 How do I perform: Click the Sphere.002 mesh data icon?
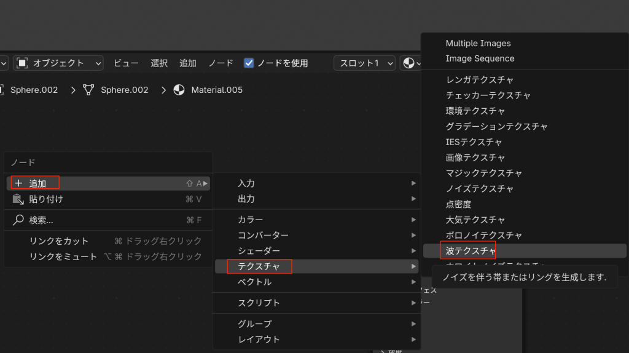coord(90,90)
